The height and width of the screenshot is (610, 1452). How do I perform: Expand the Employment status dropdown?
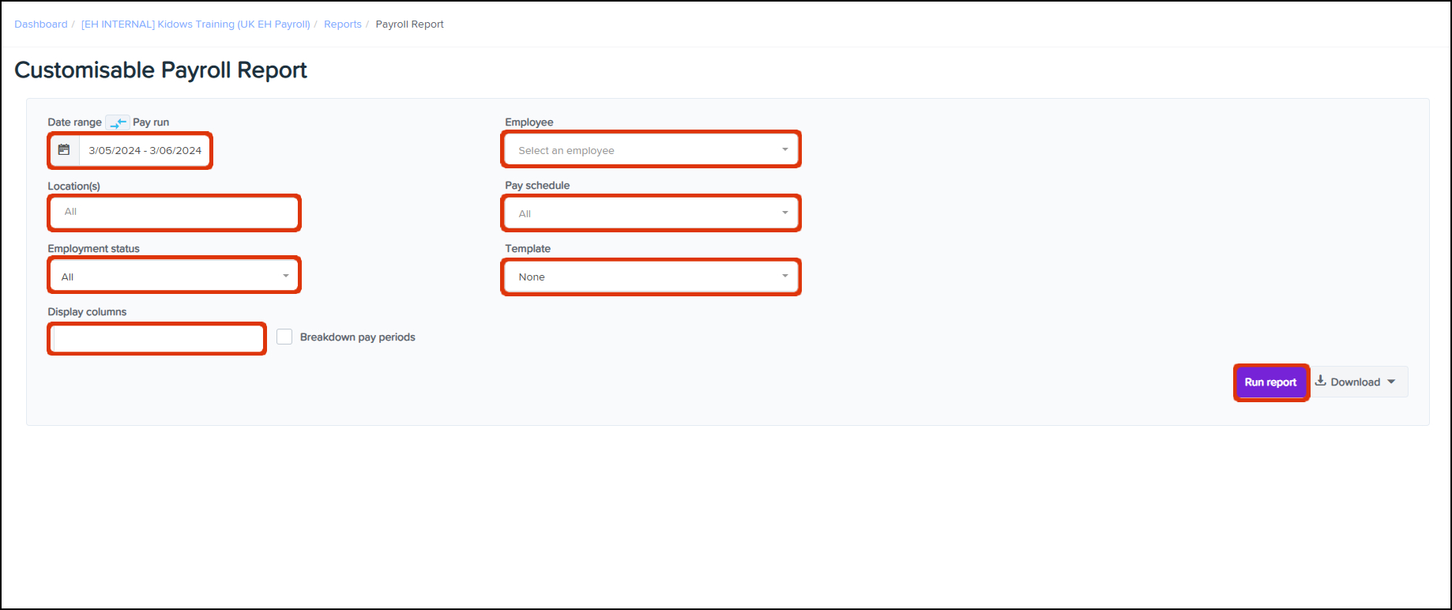point(174,277)
